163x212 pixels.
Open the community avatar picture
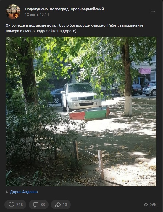[13, 12]
